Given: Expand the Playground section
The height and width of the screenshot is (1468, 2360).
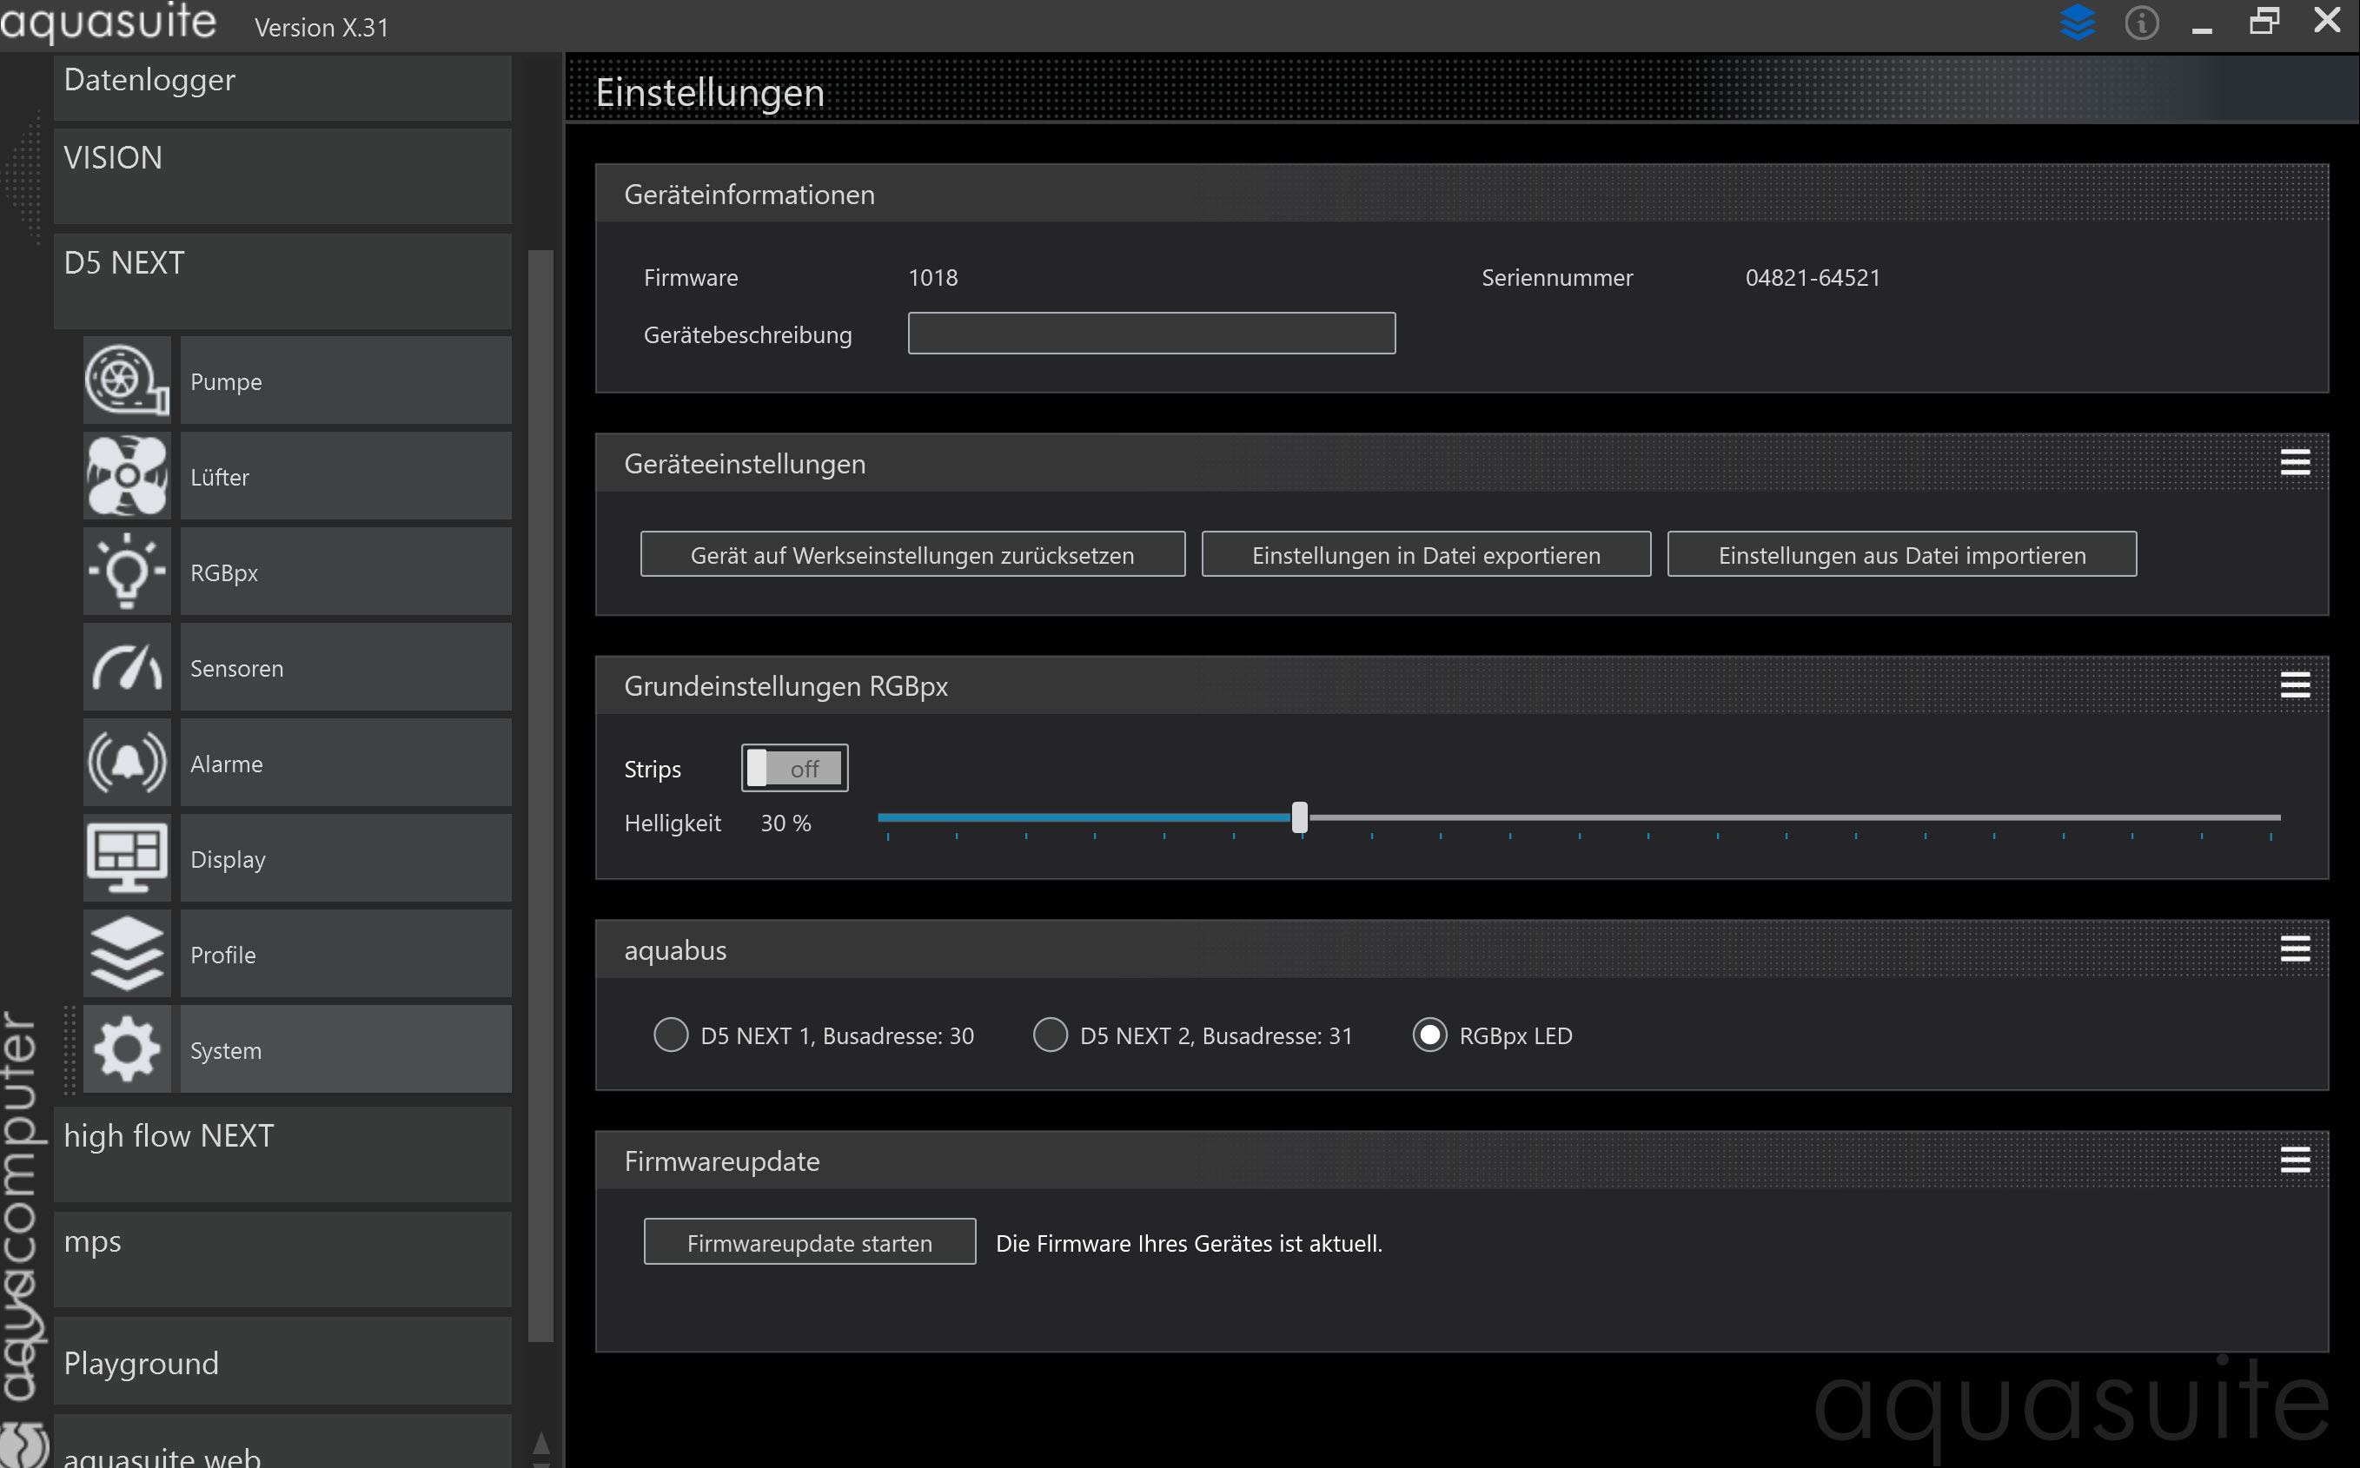Looking at the screenshot, I should pos(282,1361).
